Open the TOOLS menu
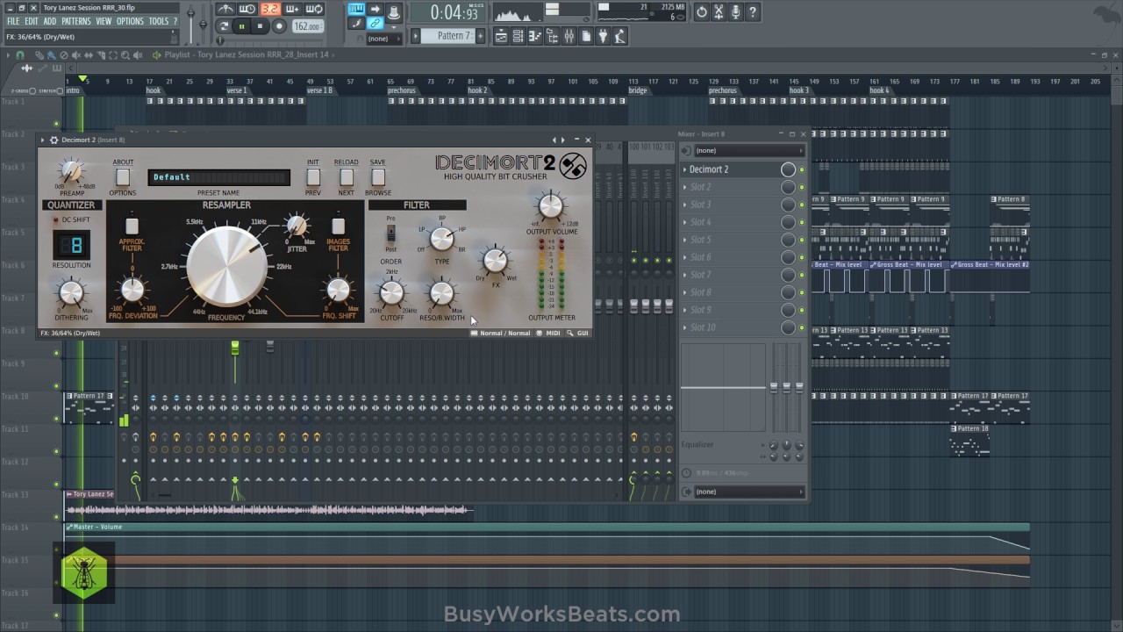Image resolution: width=1123 pixels, height=632 pixels. pos(159,21)
